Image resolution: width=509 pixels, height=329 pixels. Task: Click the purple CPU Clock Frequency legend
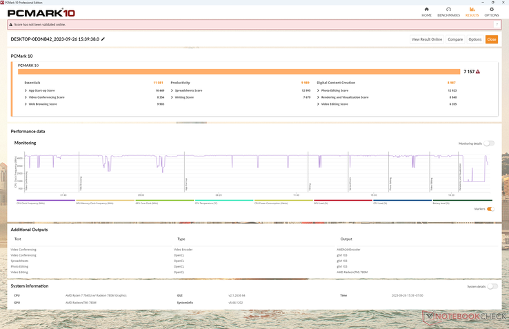46,201
